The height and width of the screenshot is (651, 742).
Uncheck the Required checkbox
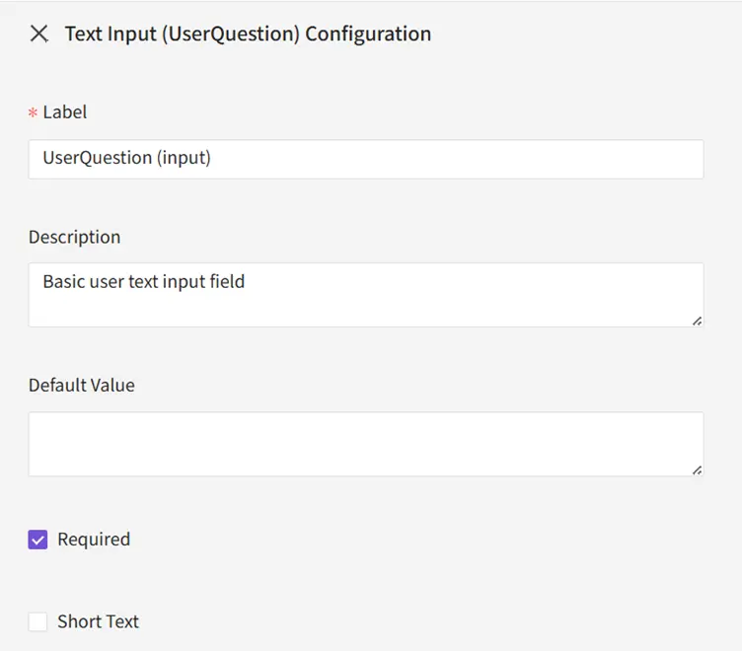click(37, 540)
